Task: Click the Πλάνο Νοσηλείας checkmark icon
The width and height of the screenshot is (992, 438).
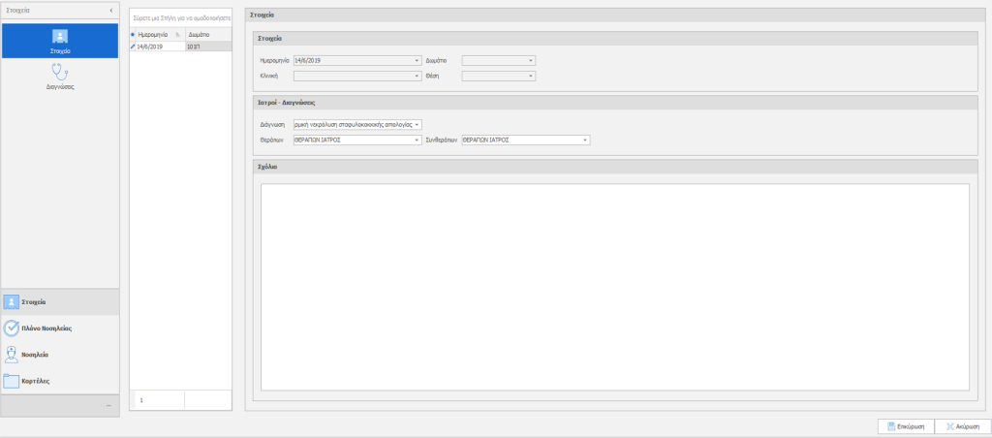Action: (11, 328)
